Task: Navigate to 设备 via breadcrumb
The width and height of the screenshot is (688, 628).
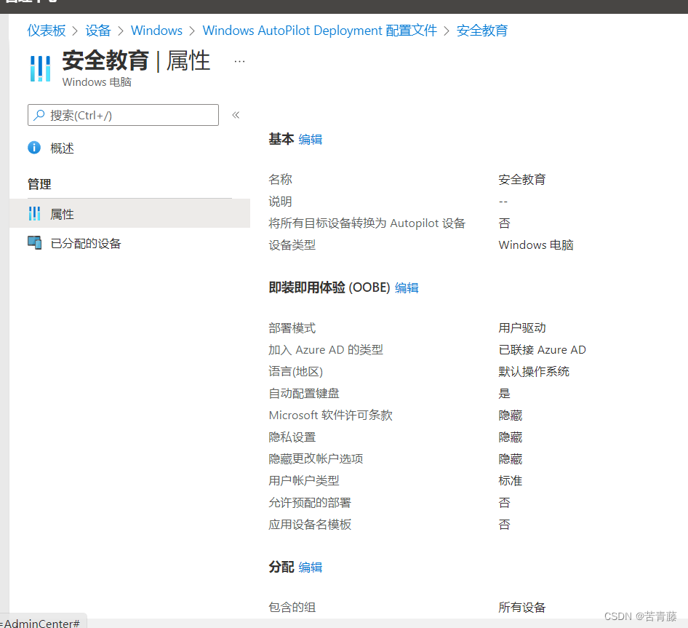Action: 98,31
